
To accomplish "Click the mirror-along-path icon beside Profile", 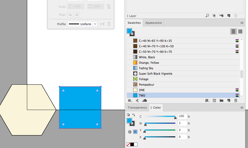I will coord(102,24).
